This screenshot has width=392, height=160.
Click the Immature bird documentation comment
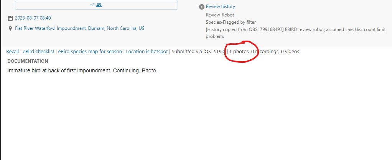[82, 71]
